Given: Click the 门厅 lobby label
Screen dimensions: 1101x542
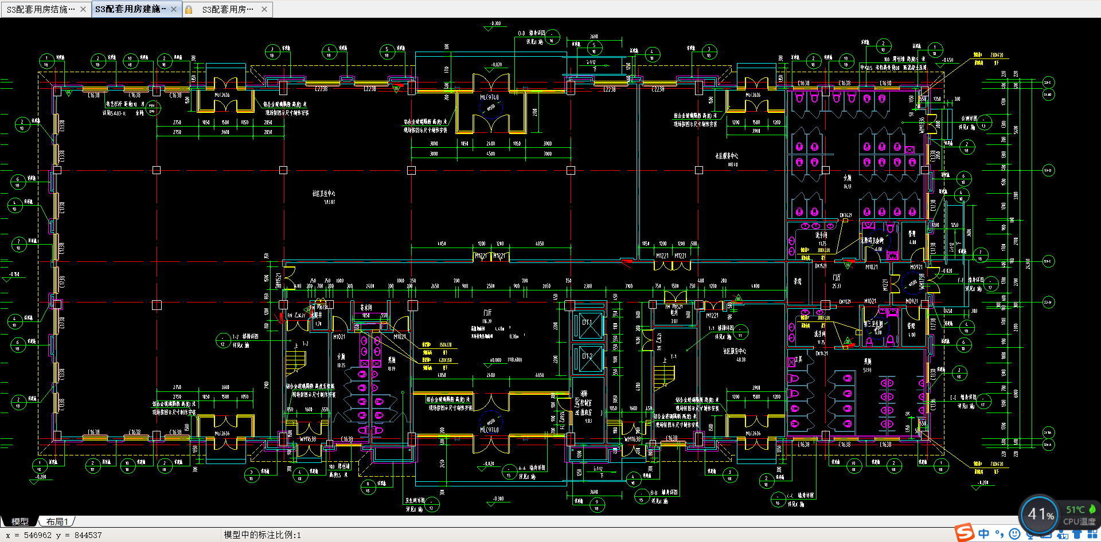Looking at the screenshot, I should 487,313.
